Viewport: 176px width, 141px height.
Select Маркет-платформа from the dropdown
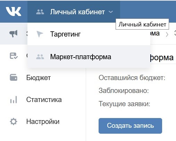click(89, 57)
